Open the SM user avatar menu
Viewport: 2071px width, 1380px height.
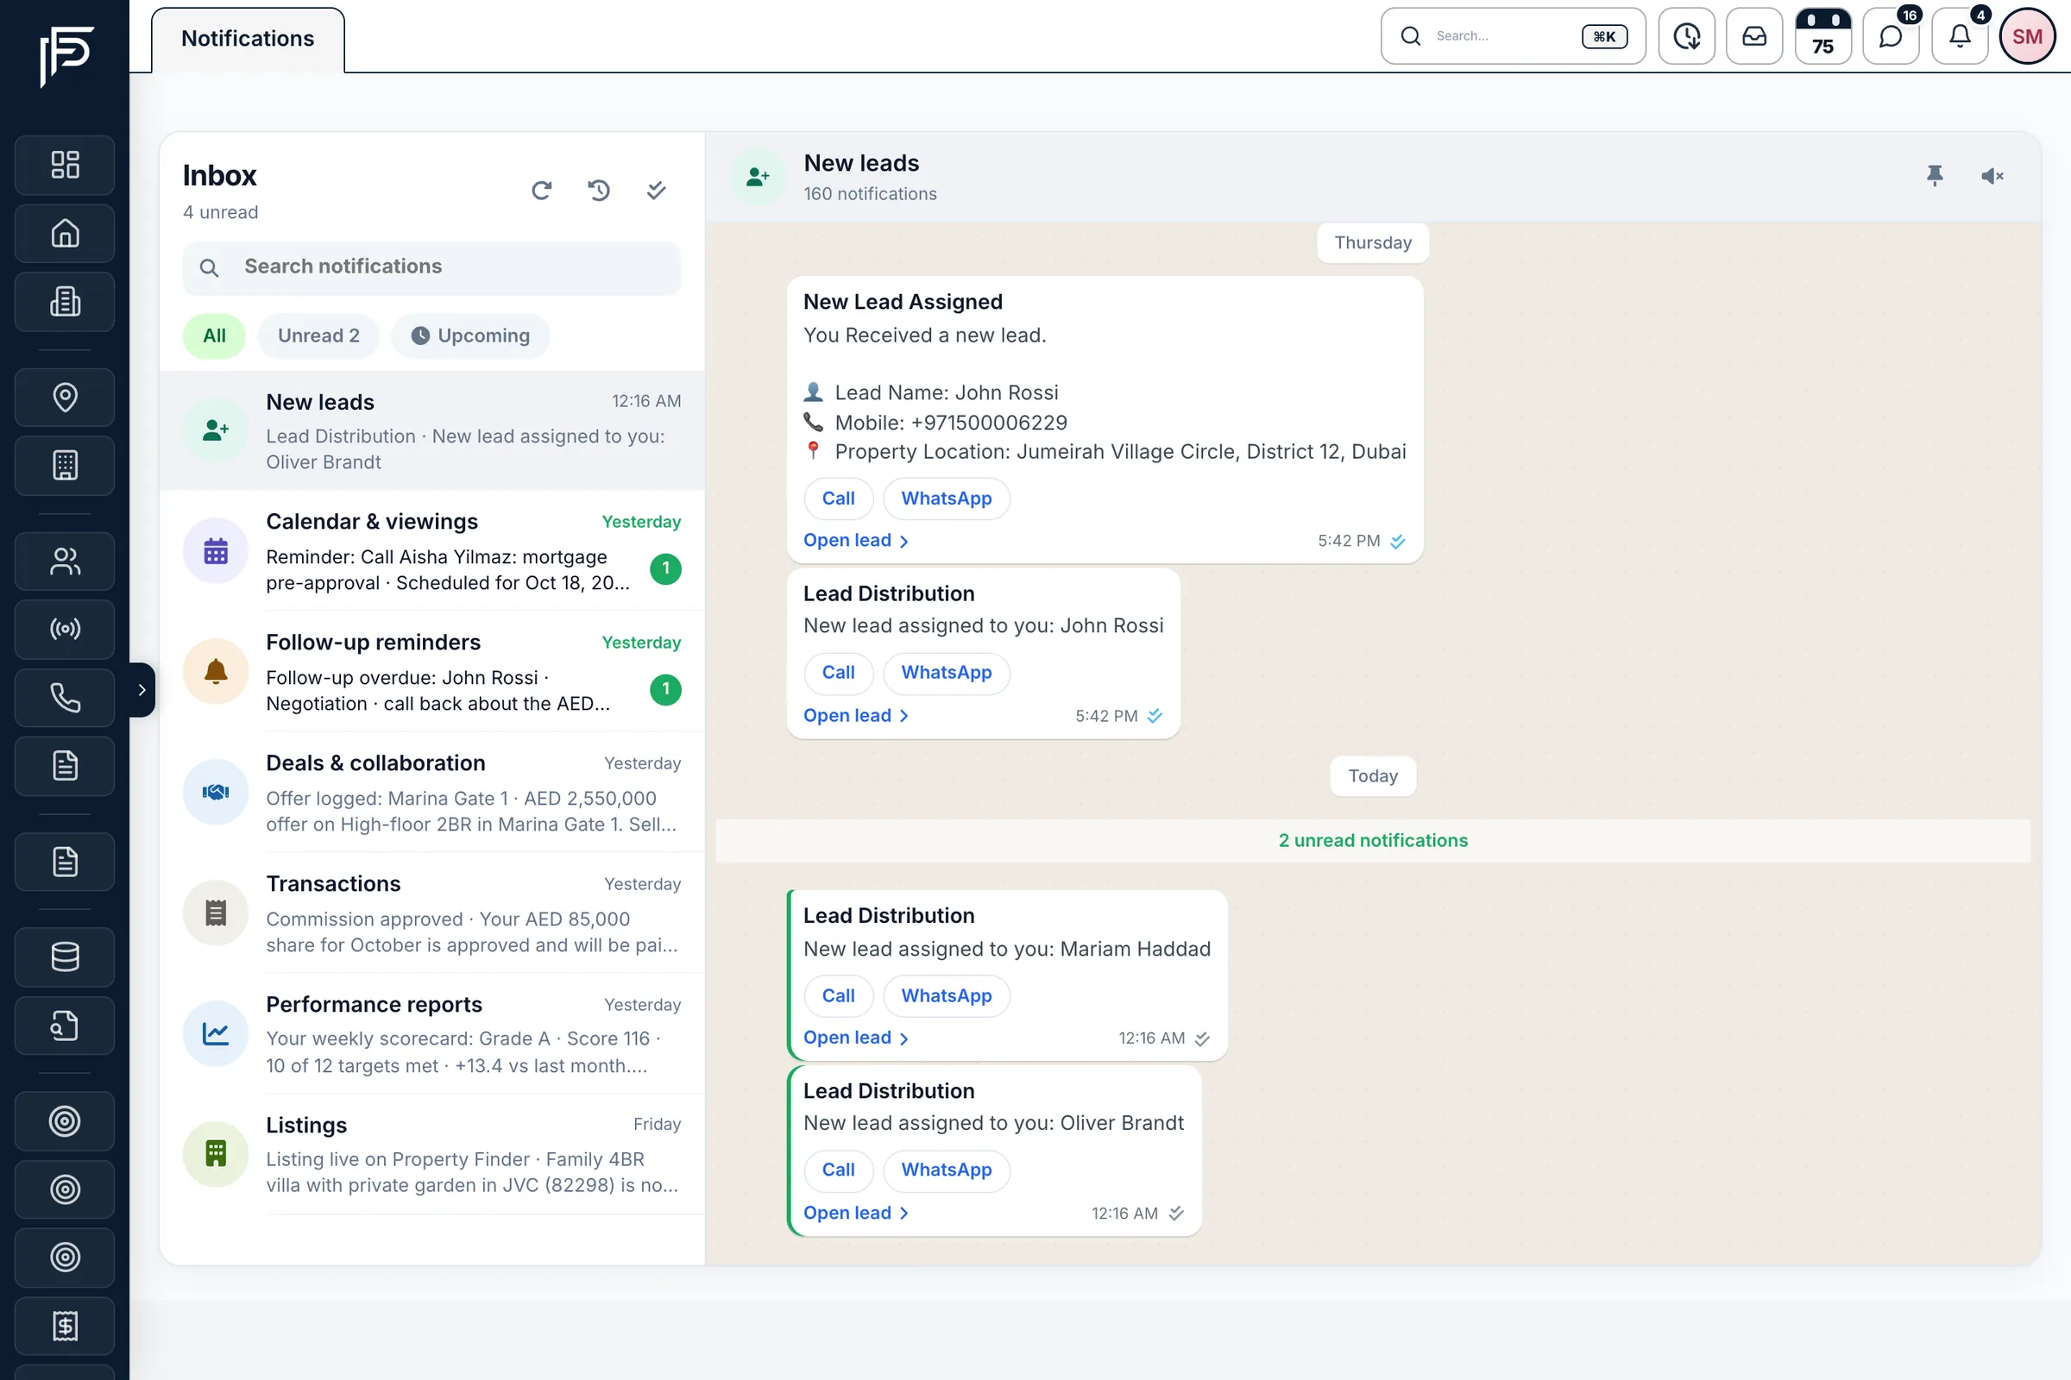(x=2027, y=36)
